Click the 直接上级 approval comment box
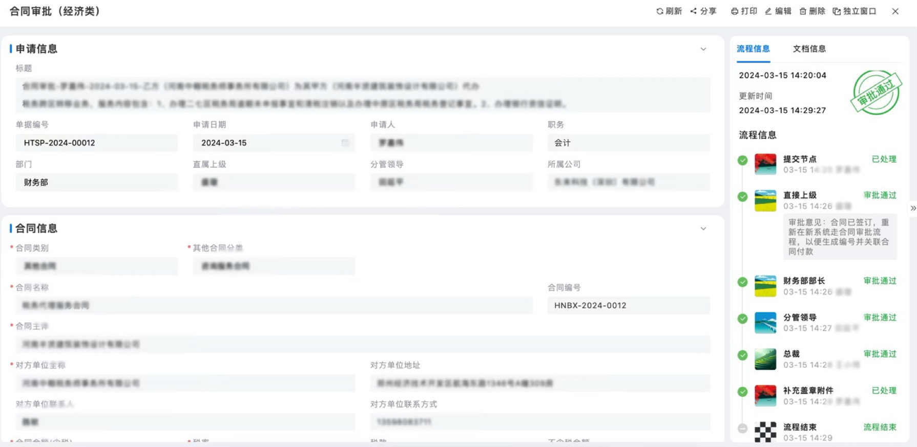This screenshot has height=447, width=917. pyautogui.click(x=840, y=237)
